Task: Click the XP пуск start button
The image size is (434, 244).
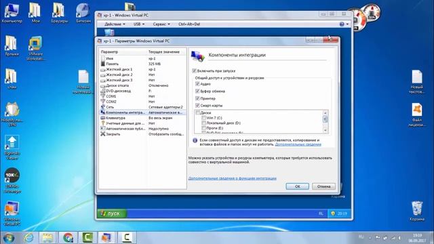Action: (112, 213)
